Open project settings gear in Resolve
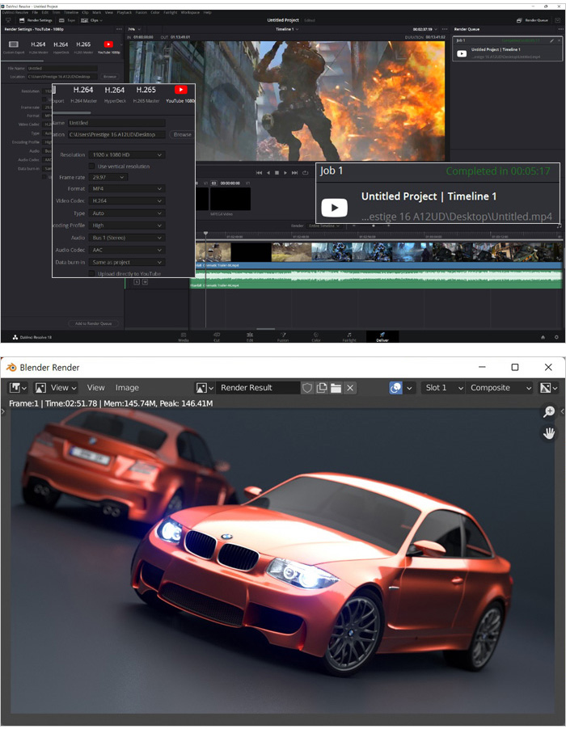Image resolution: width=566 pixels, height=729 pixels. 556,337
